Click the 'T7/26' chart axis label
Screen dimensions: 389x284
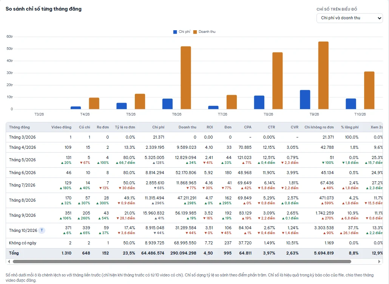(x=222, y=114)
